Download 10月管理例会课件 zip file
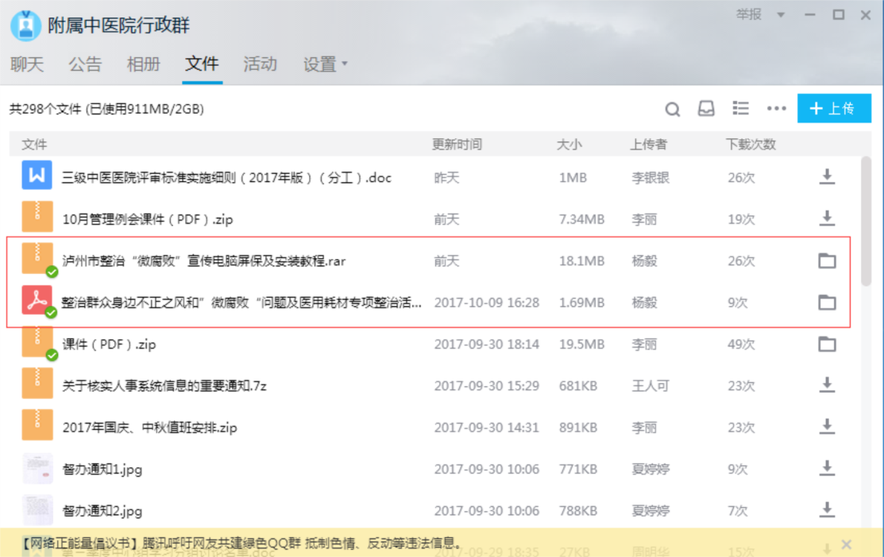Screen dimensions: 884x557 point(827,219)
